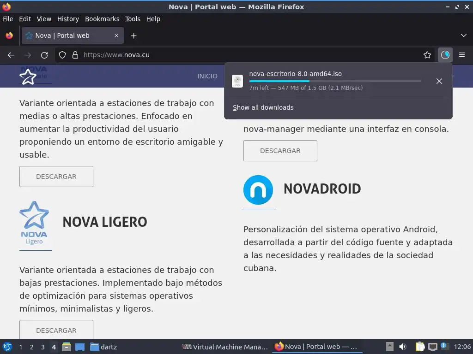The height and width of the screenshot is (354, 473).
Task: Open the History menu
Action: tap(68, 19)
